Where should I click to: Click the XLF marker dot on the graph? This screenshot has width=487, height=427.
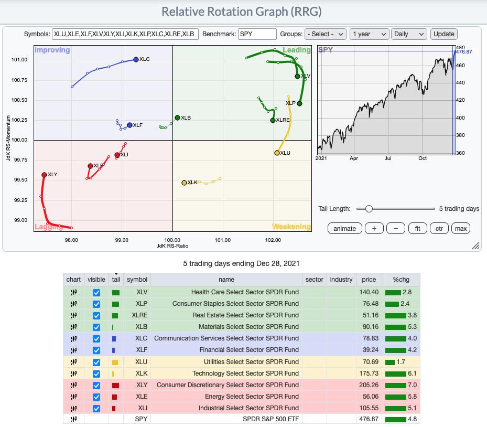[130, 125]
